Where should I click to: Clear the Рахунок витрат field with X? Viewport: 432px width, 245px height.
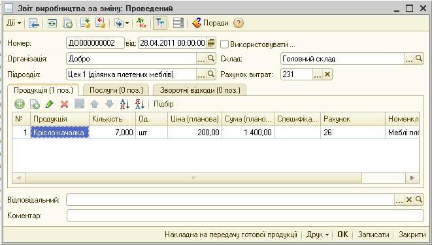click(327, 74)
